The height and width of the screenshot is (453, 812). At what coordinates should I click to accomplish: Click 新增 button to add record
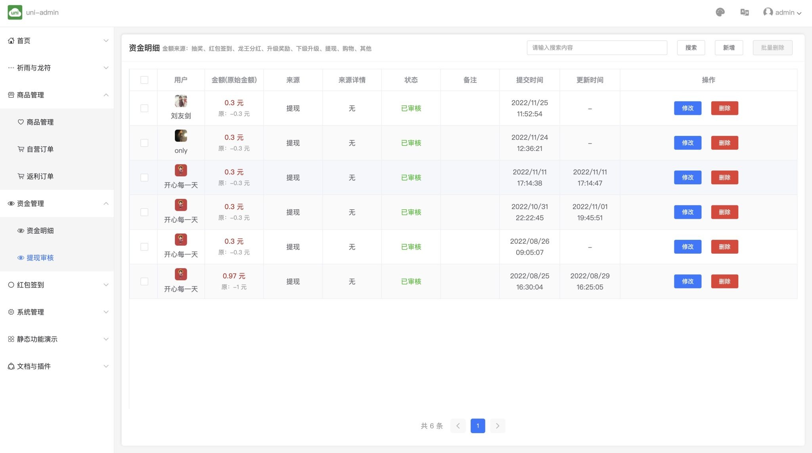coord(730,48)
